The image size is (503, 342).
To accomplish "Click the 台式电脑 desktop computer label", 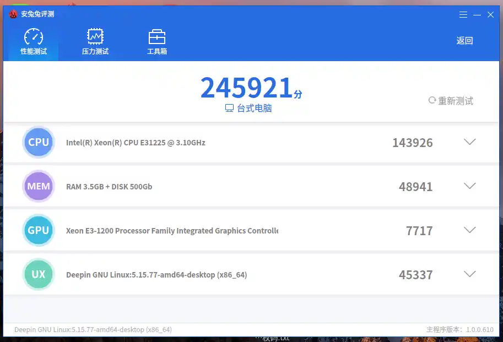I will 248,108.
